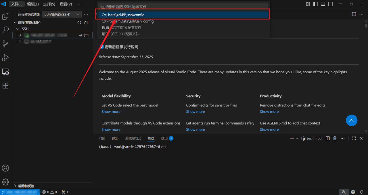Toggle bottom panel visibility
Viewport: 368px width, 195px height.
tap(323, 4)
